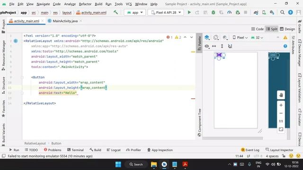
Task: Click the Sync Project with Gradle icon
Action: tap(256, 13)
